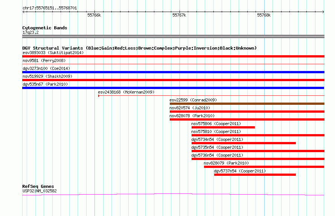Open the dgv5736n54 (Cooper2011) label
335x216 pixels.
click(x=217, y=155)
